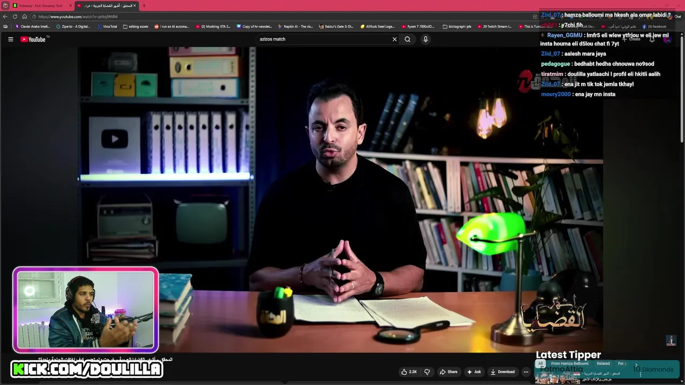Screen dimensions: 685x385
Task: Close the Kickaway giveaway tool tab
Action: coord(70,5)
